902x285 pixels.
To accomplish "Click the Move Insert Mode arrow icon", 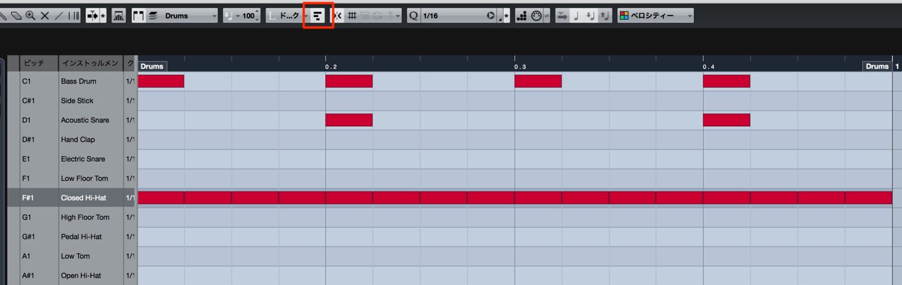I will click(562, 16).
